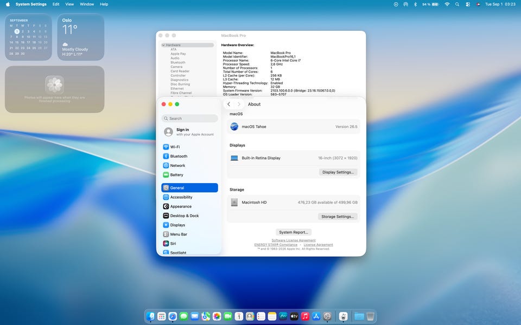
Task: Open the Help menu
Action: [104, 4]
